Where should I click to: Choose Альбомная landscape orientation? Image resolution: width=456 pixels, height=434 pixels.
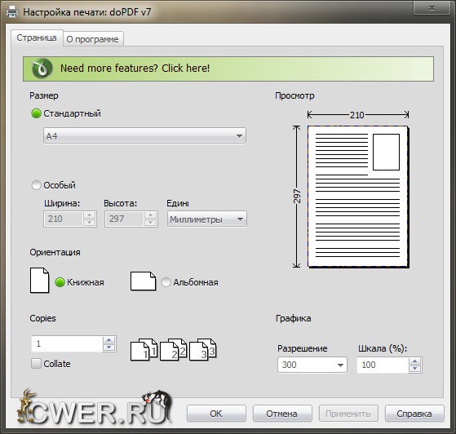(x=166, y=282)
